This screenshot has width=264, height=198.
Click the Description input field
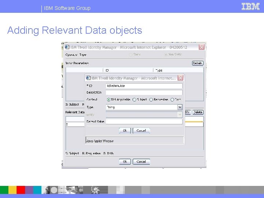144,92
